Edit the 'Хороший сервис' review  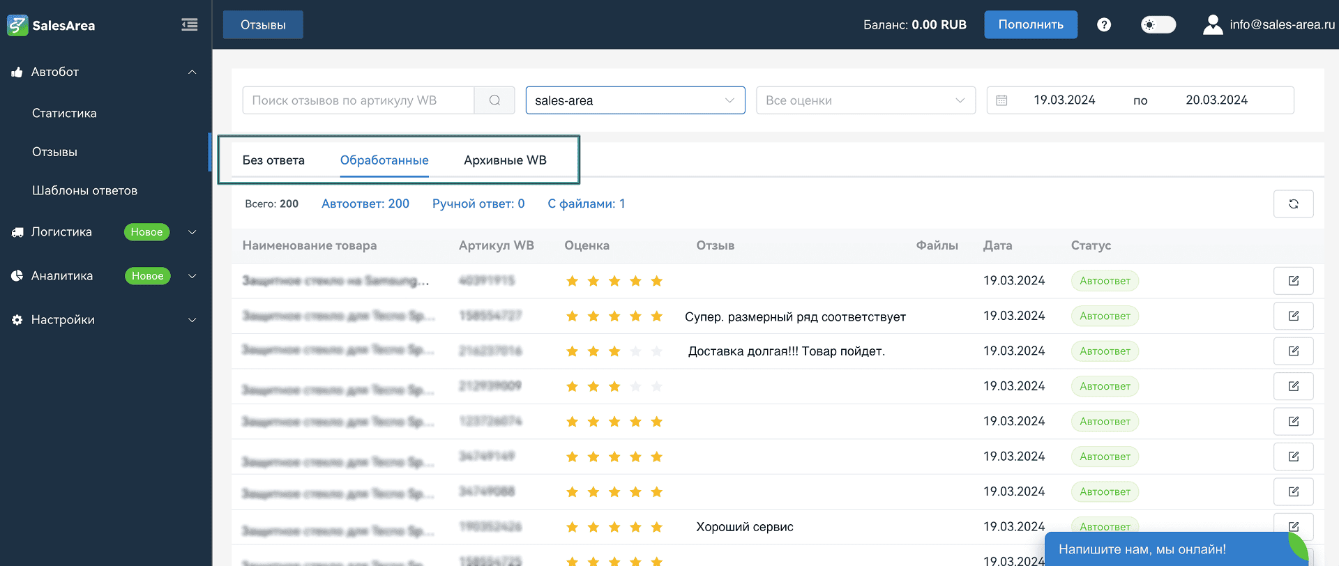(x=1294, y=526)
